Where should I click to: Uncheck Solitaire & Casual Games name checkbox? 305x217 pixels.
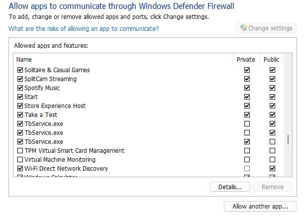[20, 70]
